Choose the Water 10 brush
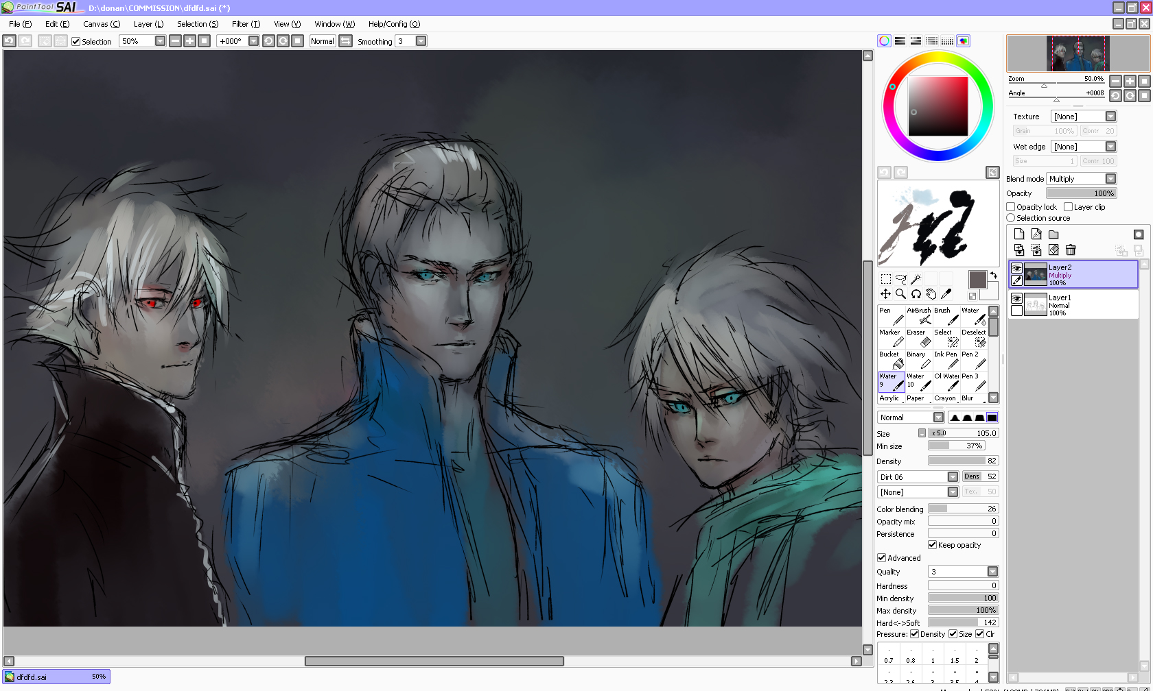 point(919,382)
